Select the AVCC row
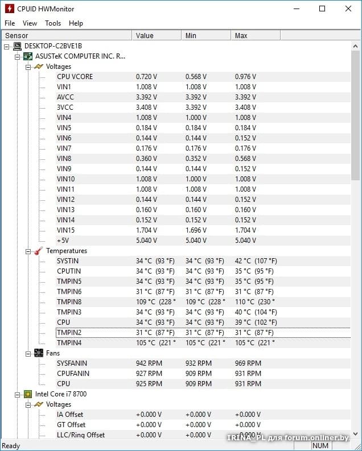 (x=203, y=97)
